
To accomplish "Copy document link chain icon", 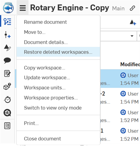I will click(132, 8).
